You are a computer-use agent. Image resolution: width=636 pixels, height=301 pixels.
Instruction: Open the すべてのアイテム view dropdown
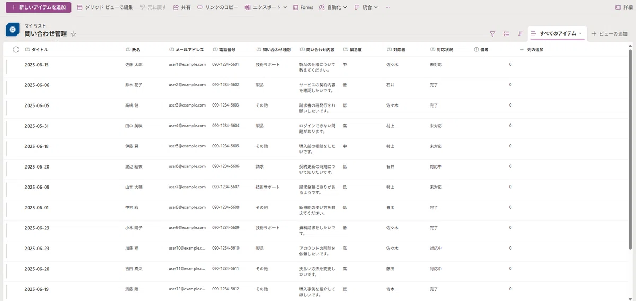(x=557, y=33)
